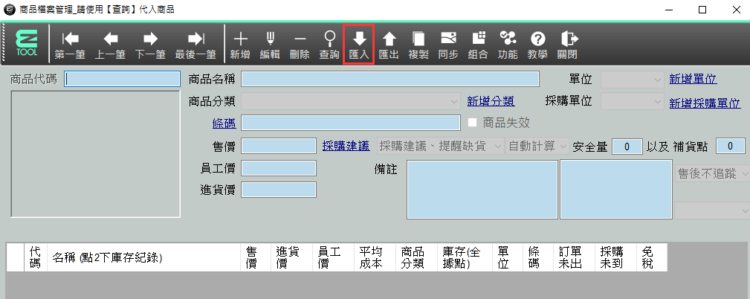Click the second remarks text box

(x=616, y=190)
